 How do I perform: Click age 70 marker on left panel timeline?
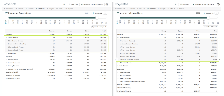point(50,21)
